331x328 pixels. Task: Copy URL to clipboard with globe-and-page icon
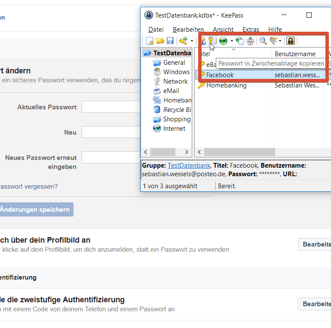coord(240,41)
